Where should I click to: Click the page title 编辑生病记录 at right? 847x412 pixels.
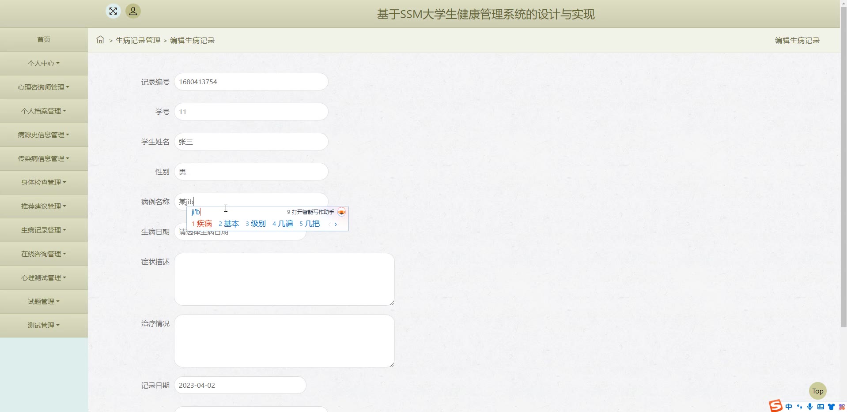point(797,40)
